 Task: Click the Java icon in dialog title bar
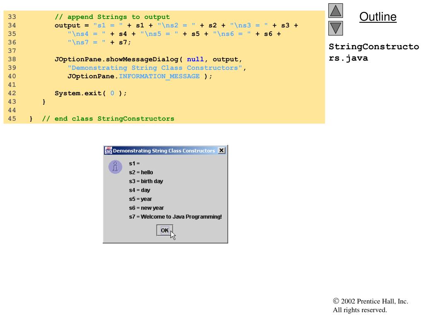click(108, 150)
